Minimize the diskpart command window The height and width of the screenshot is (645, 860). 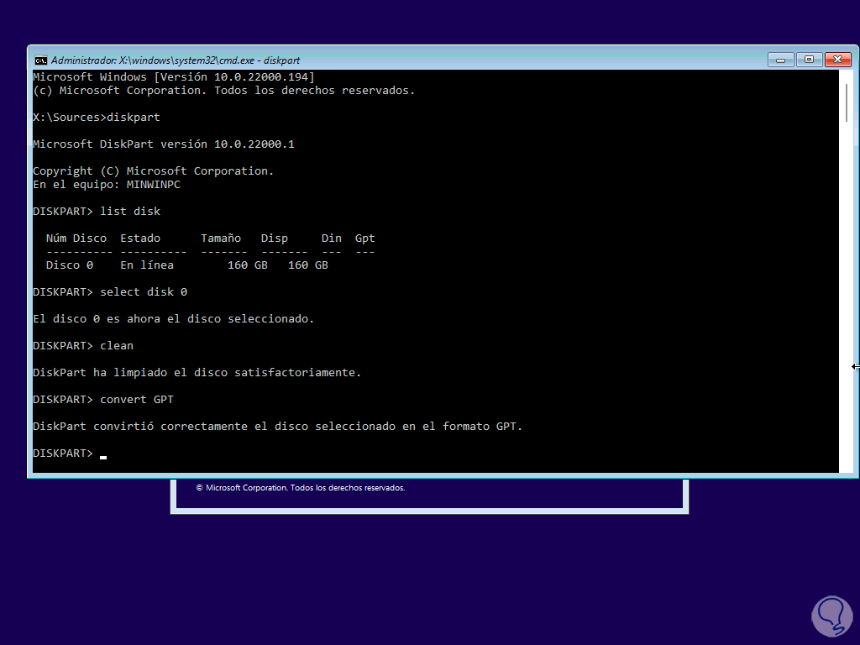[780, 60]
